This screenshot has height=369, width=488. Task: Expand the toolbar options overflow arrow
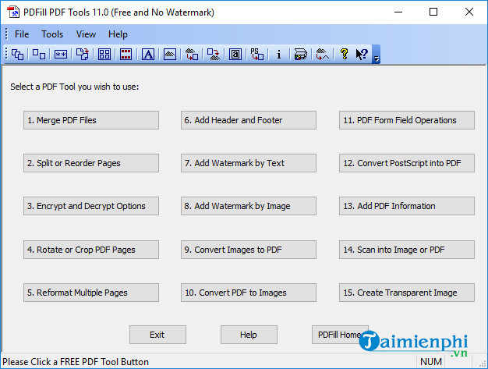(377, 56)
